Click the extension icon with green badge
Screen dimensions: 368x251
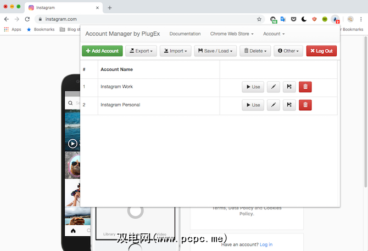[x=273, y=20]
